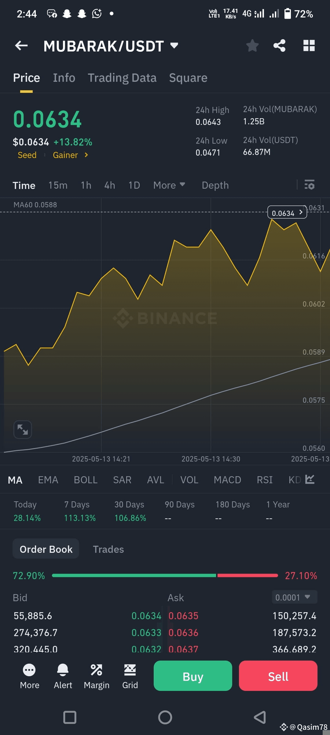Tap the 24h High value 0.0643
330x735 pixels.
pos(208,122)
